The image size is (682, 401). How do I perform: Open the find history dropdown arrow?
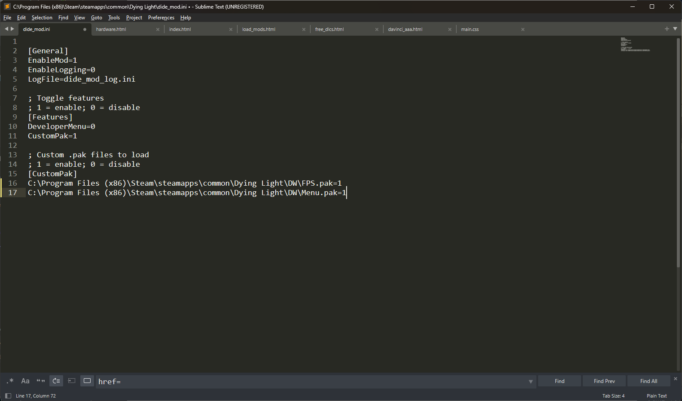531,382
